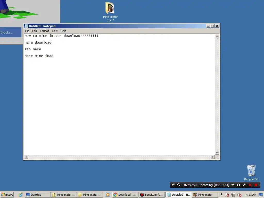Click the orange media player taskbar icon
Screen dimensions: 264x198
pos(108,195)
